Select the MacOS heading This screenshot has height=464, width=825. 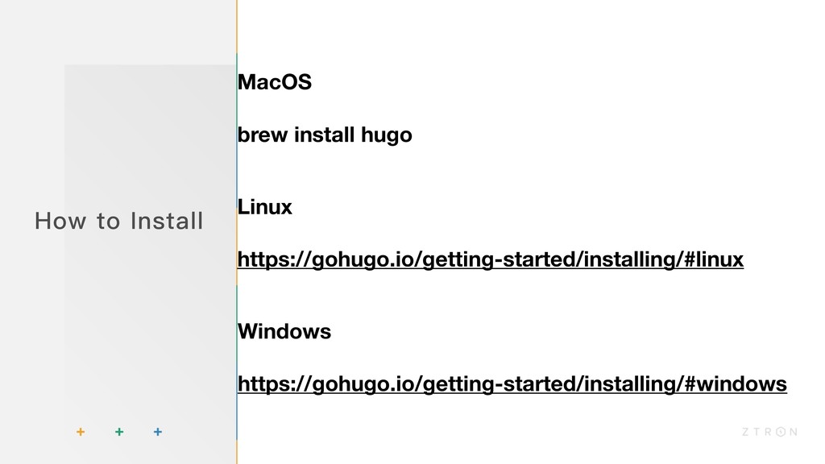point(275,82)
